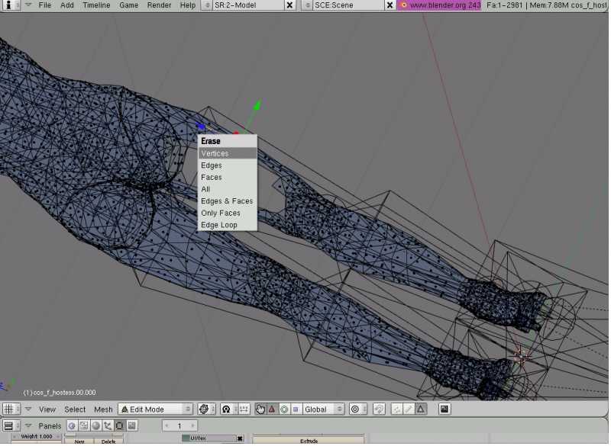This screenshot has width=611, height=446.
Task: Enable edge select mode
Action: coord(409,409)
